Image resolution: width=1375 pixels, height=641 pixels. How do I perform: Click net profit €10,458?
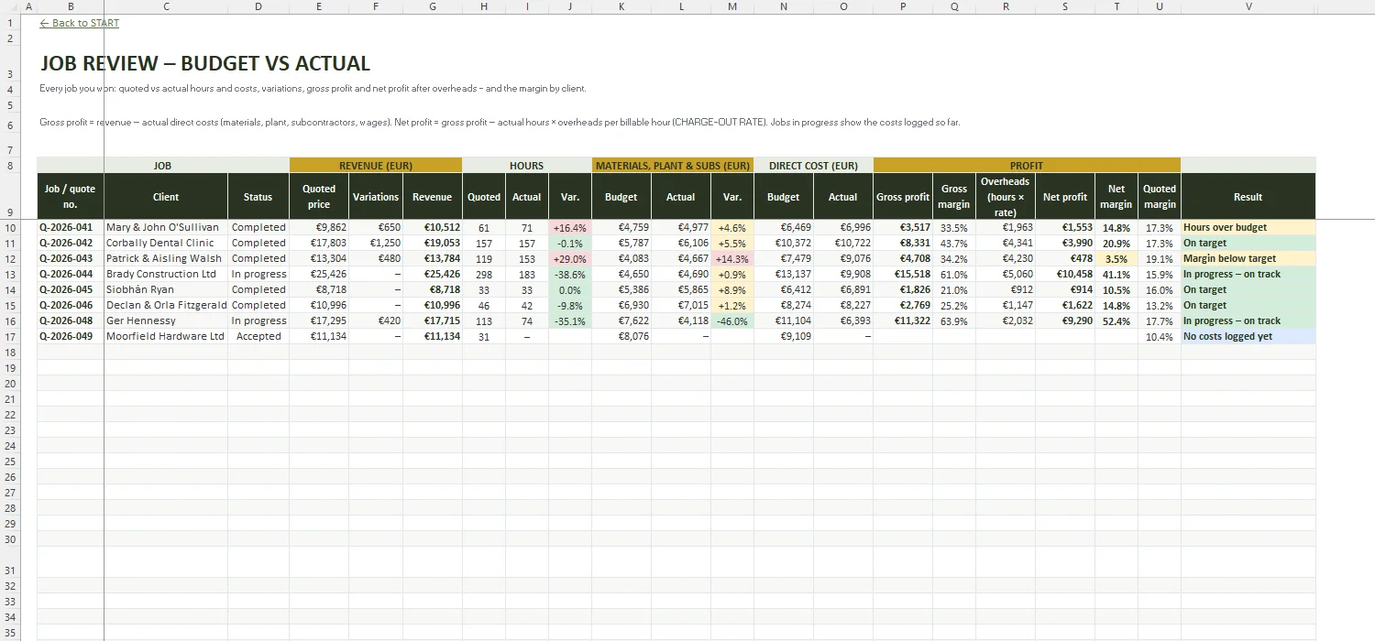tap(1065, 274)
